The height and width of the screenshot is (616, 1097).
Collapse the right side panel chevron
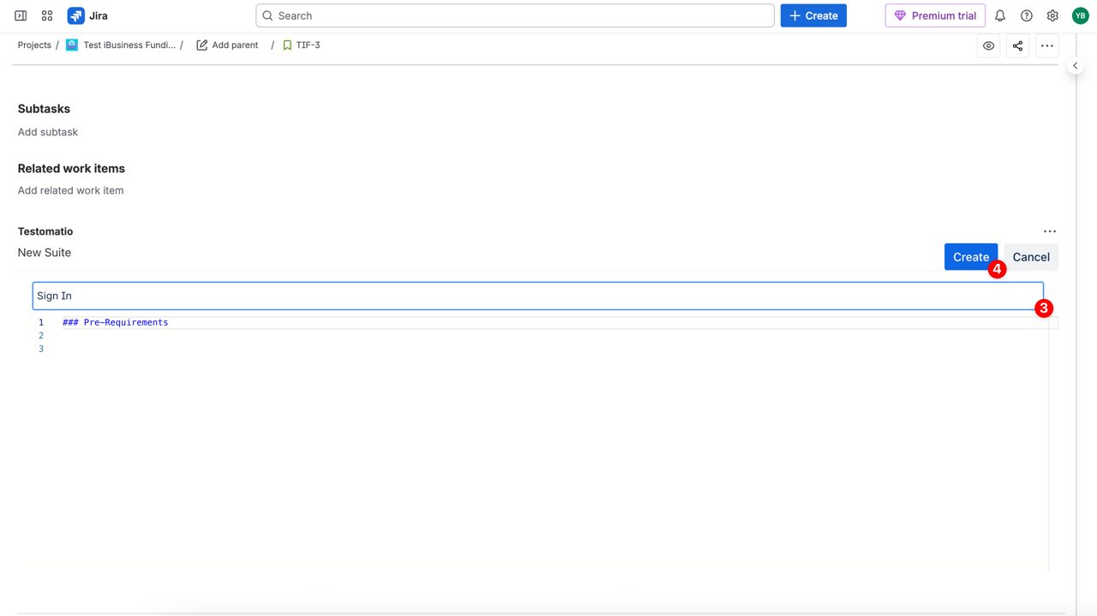coord(1075,66)
